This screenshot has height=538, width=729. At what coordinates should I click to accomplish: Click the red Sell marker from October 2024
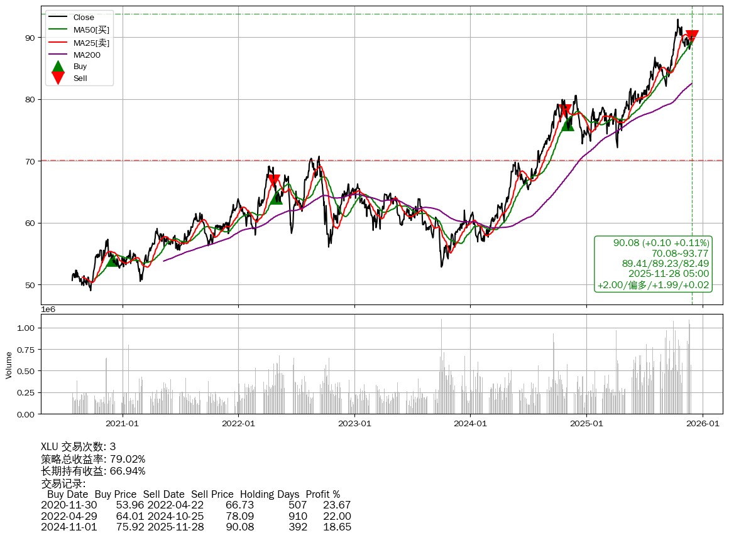[x=565, y=110]
